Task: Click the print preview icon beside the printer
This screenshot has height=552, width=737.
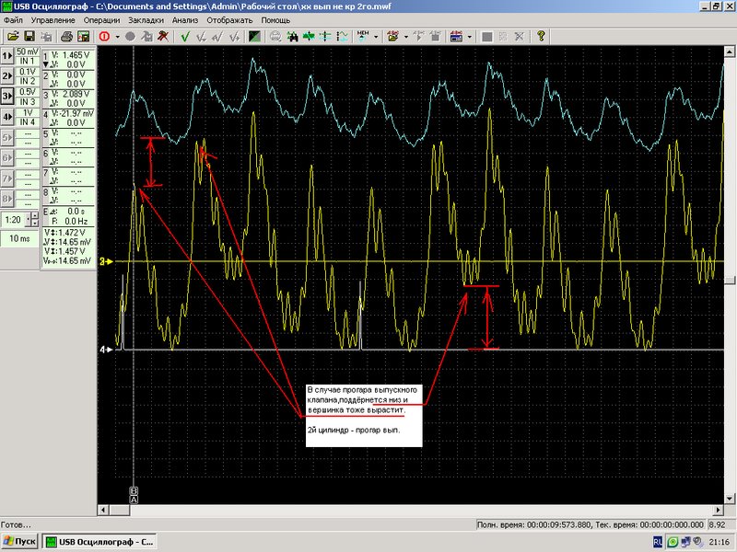Action: (x=83, y=36)
